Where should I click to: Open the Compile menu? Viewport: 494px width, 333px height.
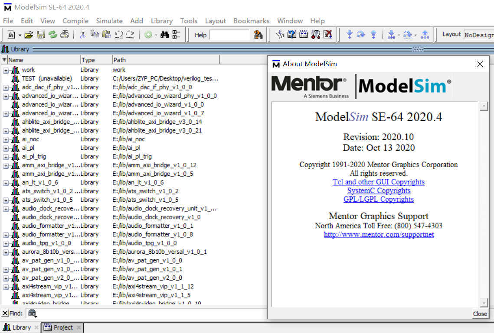pyautogui.click(x=75, y=21)
